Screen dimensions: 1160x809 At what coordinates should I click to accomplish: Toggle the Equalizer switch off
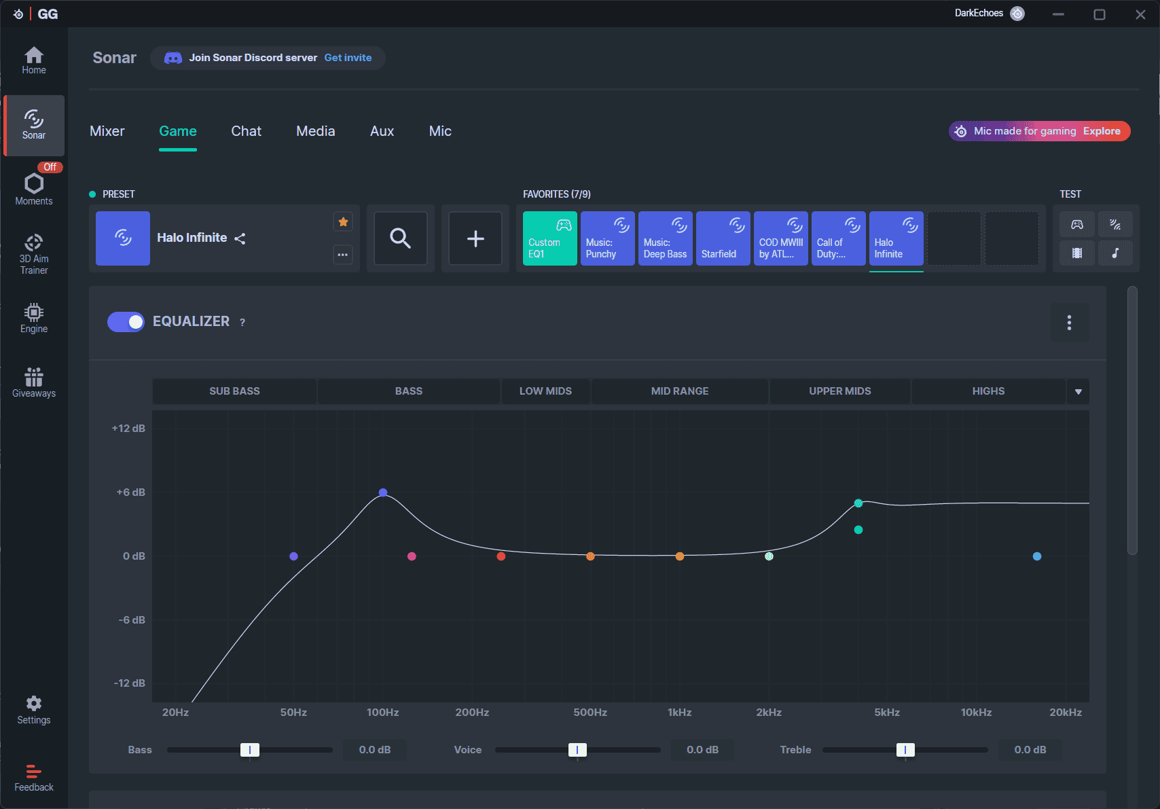(x=126, y=322)
